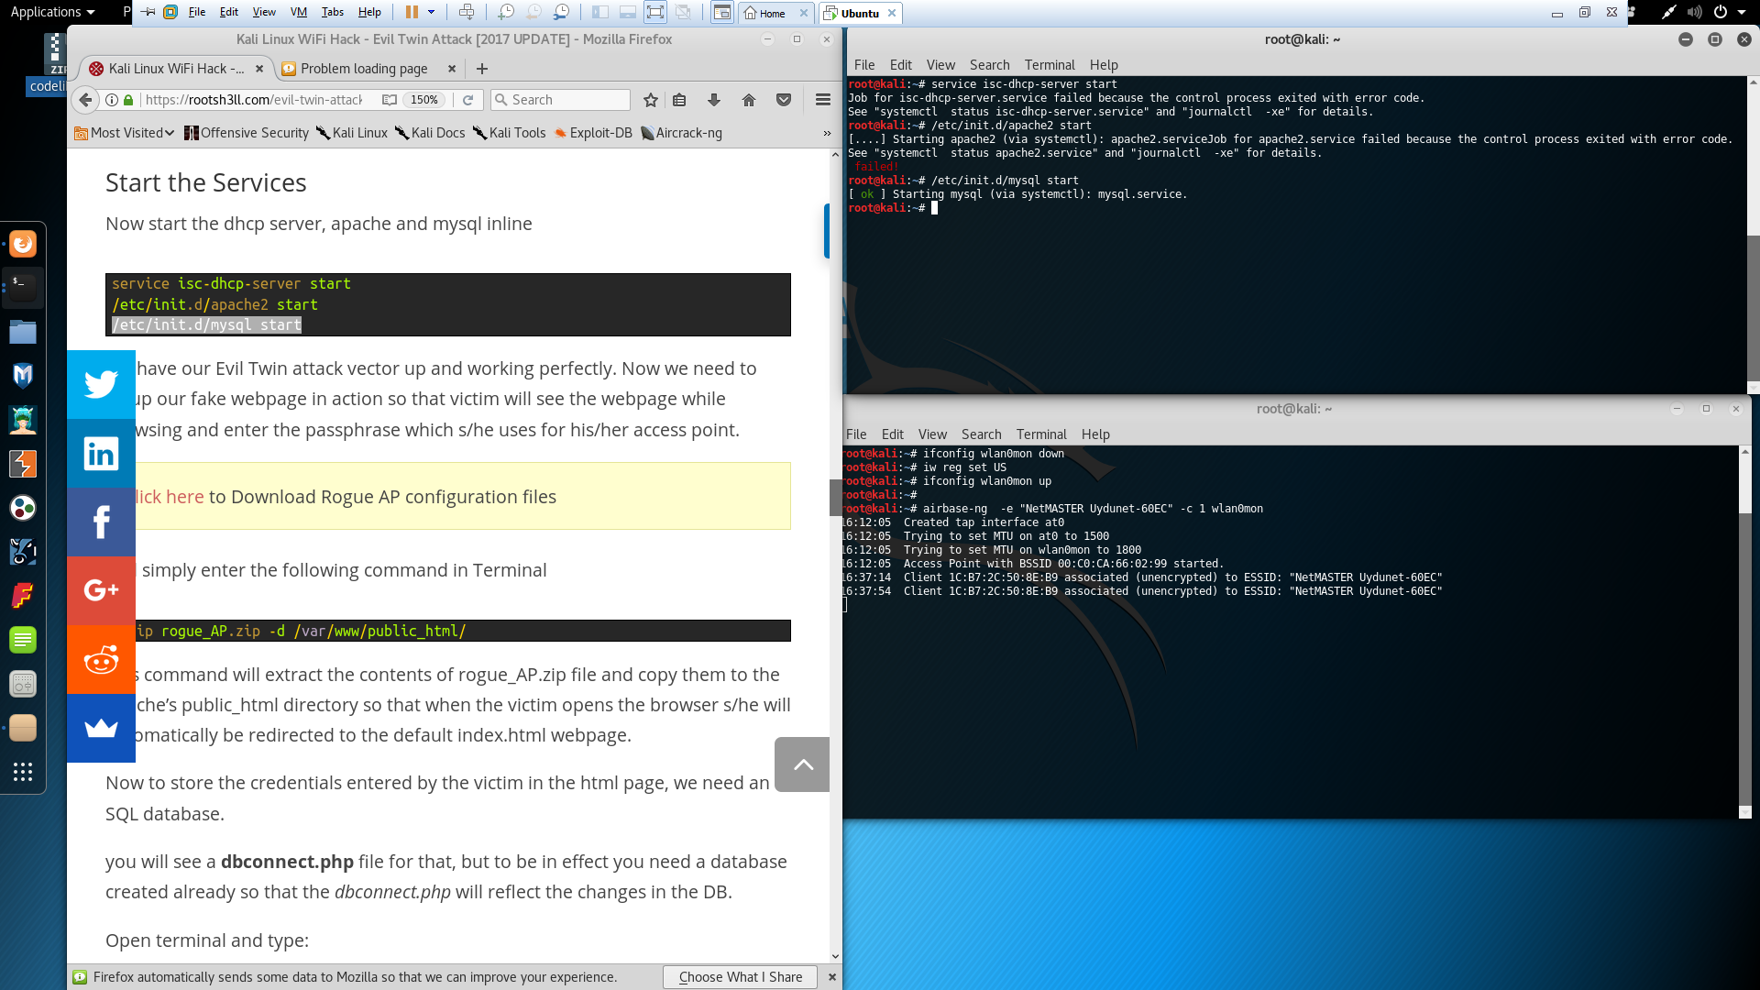Show more bookmarks toolbar items chevron
Image resolution: width=1760 pixels, height=990 pixels.
click(x=827, y=133)
